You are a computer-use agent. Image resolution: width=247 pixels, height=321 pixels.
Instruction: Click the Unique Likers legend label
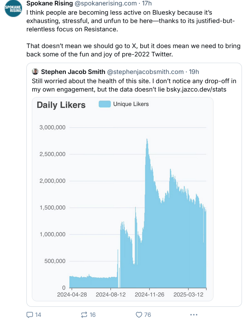pyautogui.click(x=131, y=104)
